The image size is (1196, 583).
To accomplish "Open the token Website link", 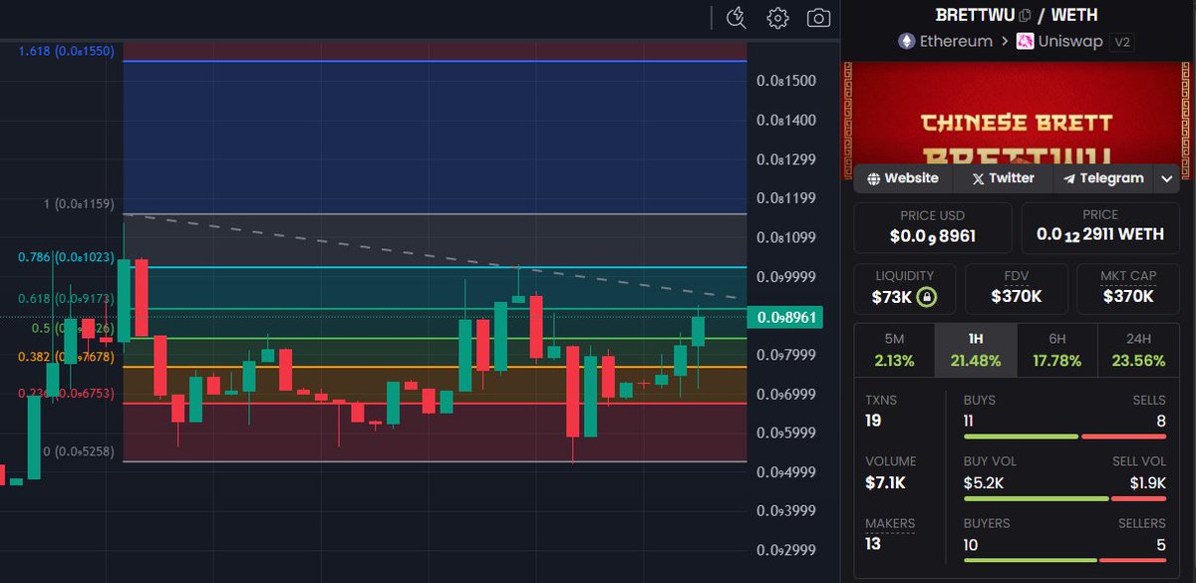I will pyautogui.click(x=903, y=178).
